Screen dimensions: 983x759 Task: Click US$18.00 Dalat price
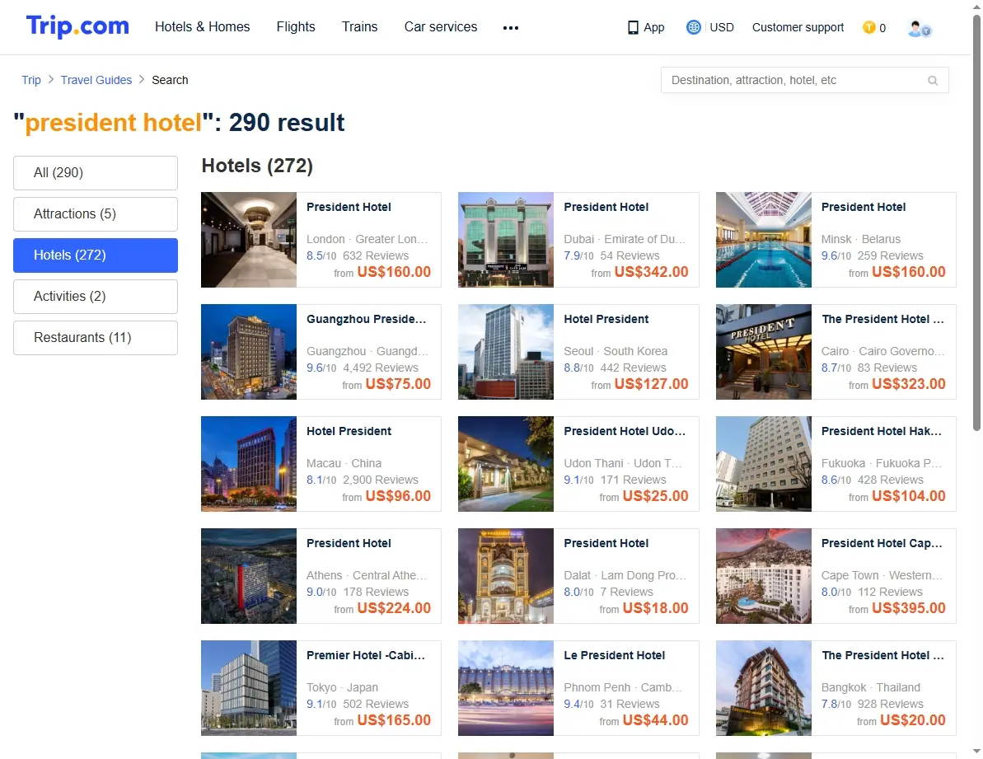pyautogui.click(x=656, y=608)
